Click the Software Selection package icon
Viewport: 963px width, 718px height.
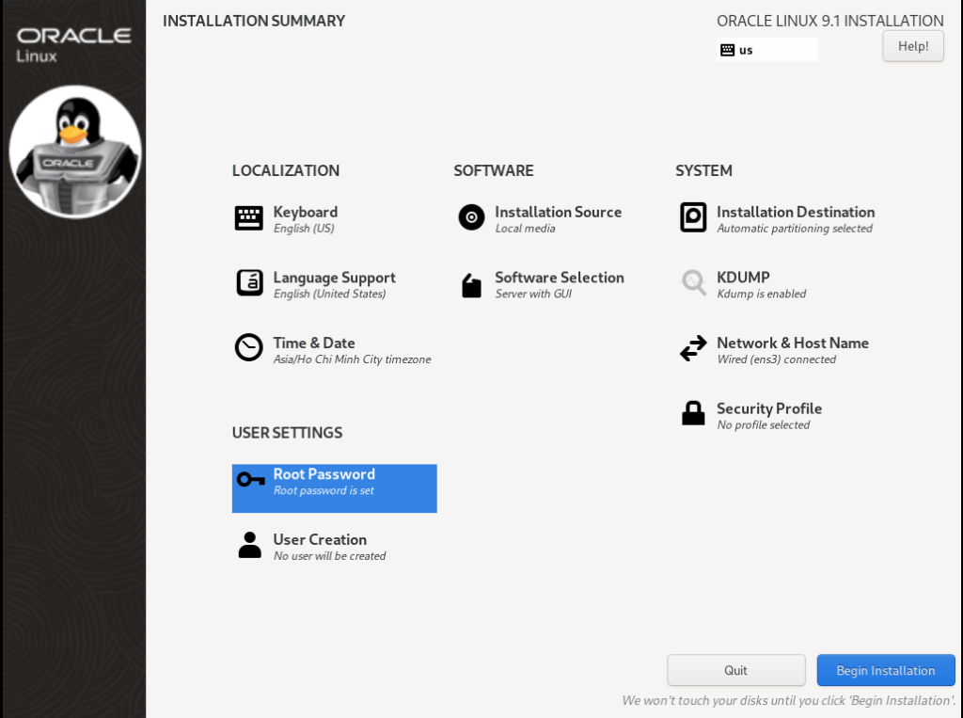pos(471,284)
